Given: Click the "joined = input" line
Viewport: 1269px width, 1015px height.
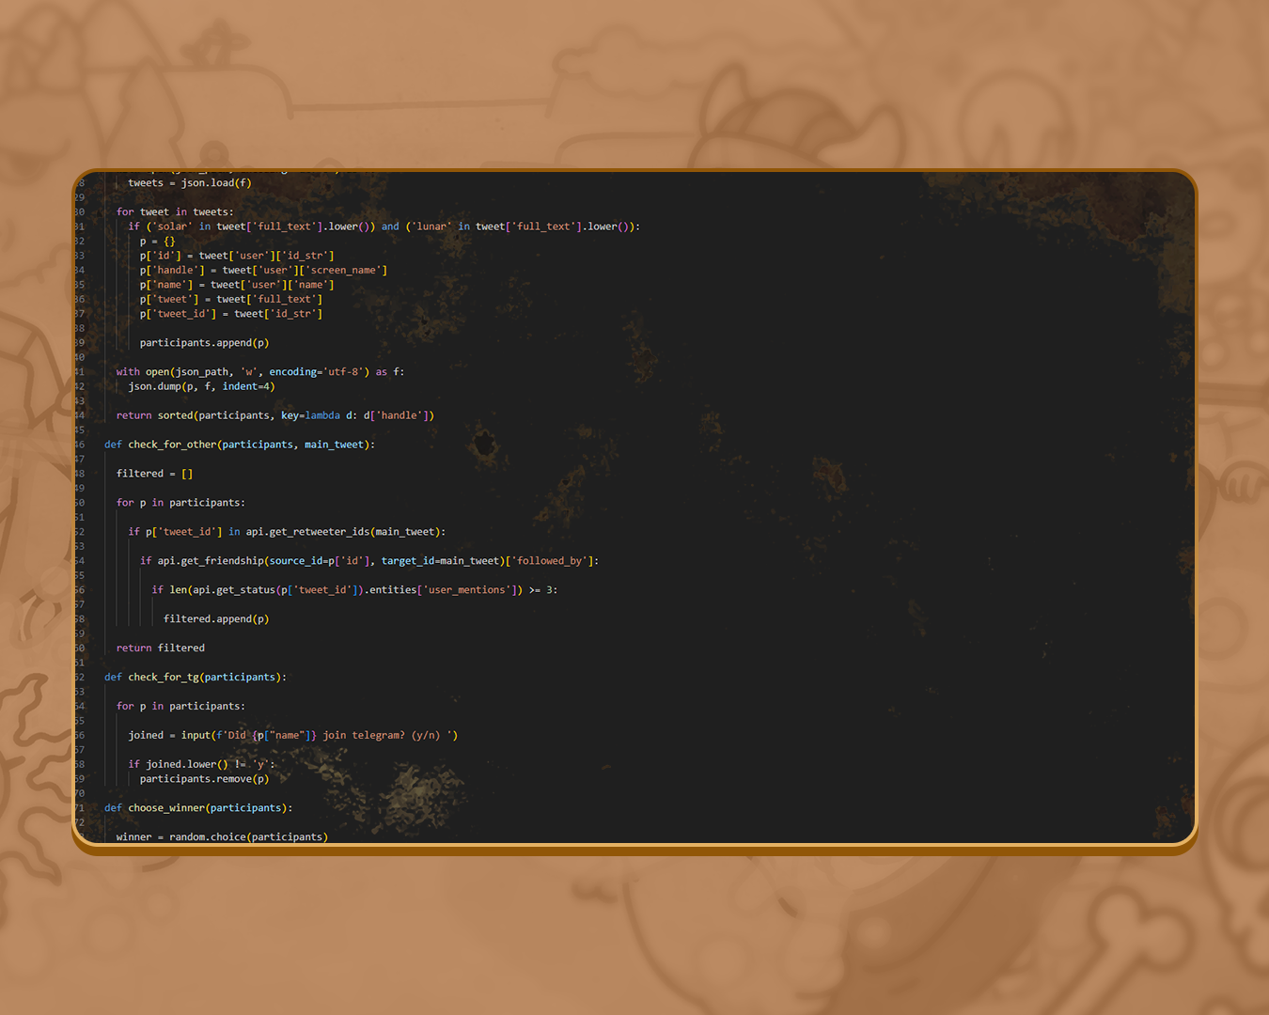Looking at the screenshot, I should pyautogui.click(x=293, y=736).
